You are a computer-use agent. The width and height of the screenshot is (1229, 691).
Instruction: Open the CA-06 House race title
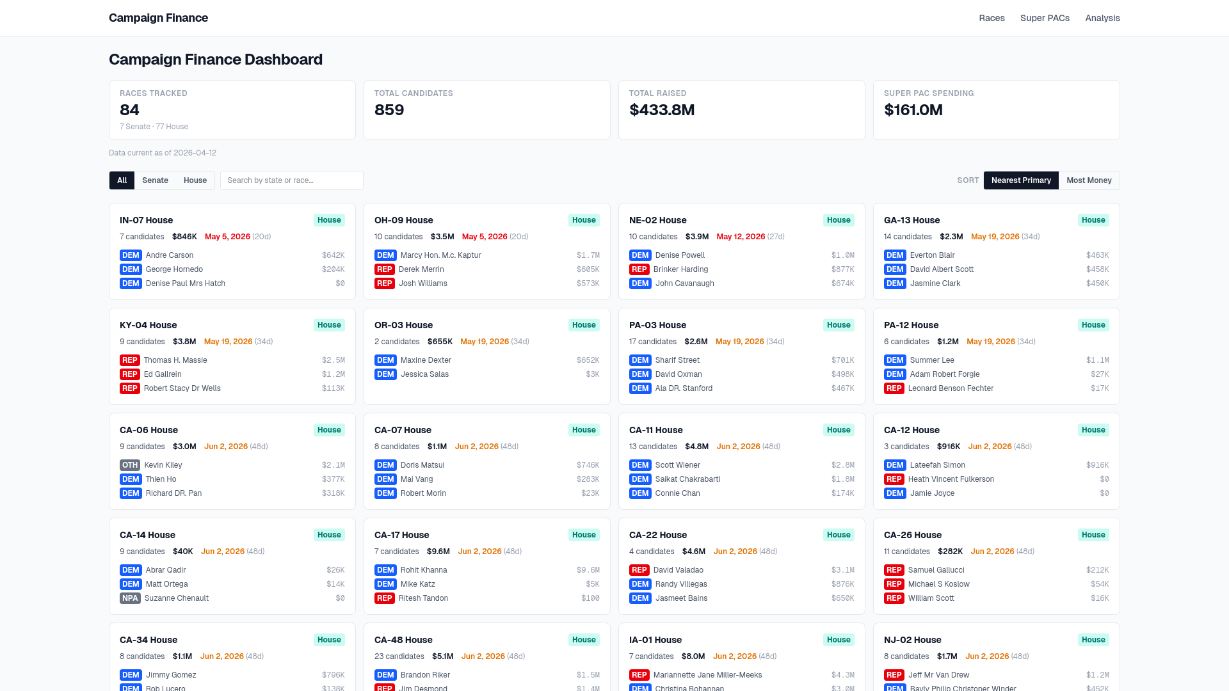pyautogui.click(x=149, y=430)
